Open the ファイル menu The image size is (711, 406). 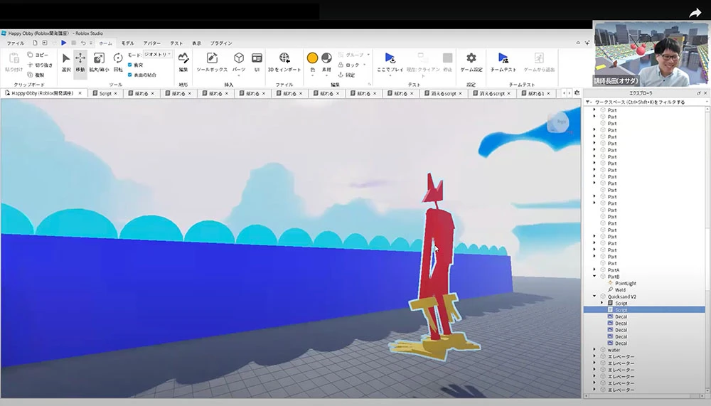coord(16,43)
